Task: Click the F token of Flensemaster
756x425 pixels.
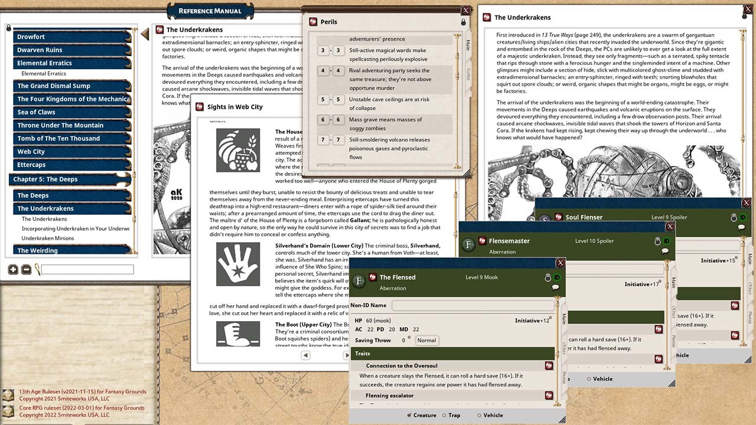Action: (x=468, y=246)
